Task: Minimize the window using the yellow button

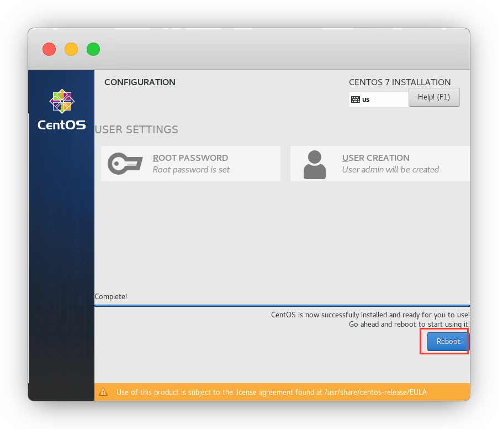Action: [x=71, y=49]
